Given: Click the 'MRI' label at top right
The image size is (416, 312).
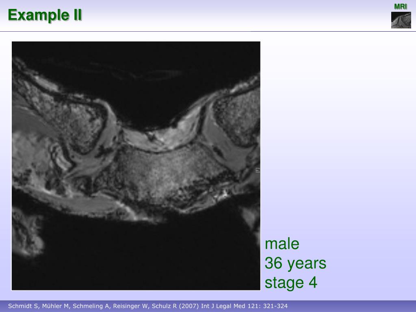Looking at the screenshot, I should click(401, 6).
